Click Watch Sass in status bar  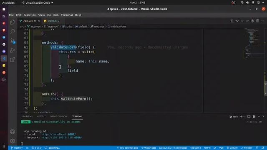click(x=149, y=148)
